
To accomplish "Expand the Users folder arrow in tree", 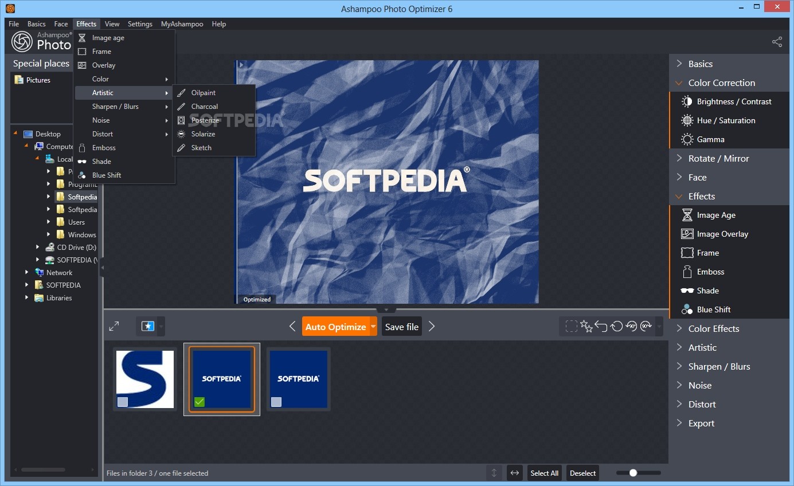I will tap(48, 222).
